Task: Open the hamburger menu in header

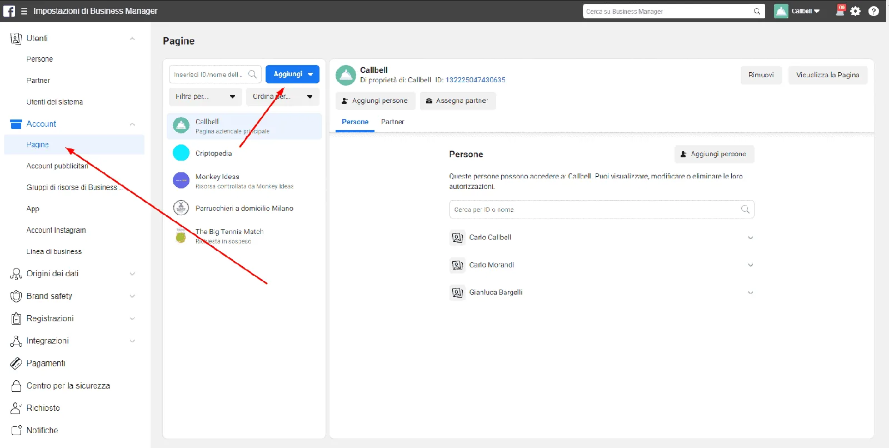Action: click(24, 11)
